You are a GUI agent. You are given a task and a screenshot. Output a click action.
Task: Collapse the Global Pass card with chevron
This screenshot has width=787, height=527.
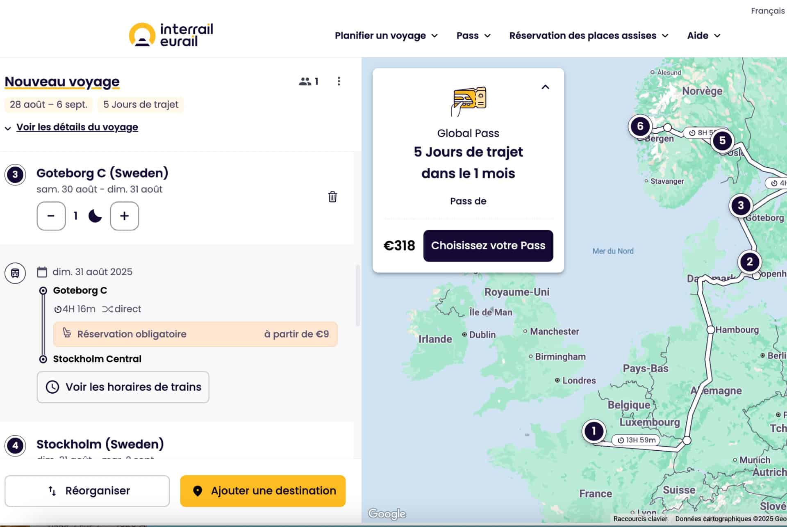pyautogui.click(x=545, y=87)
